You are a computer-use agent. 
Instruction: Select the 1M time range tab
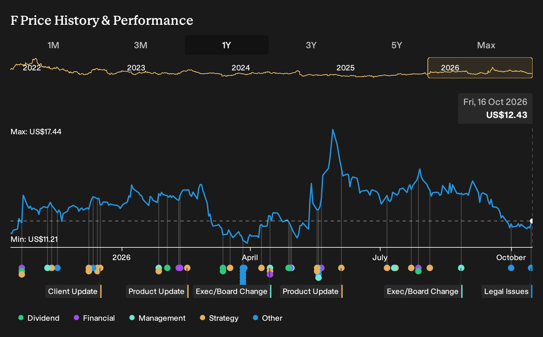tap(53, 45)
